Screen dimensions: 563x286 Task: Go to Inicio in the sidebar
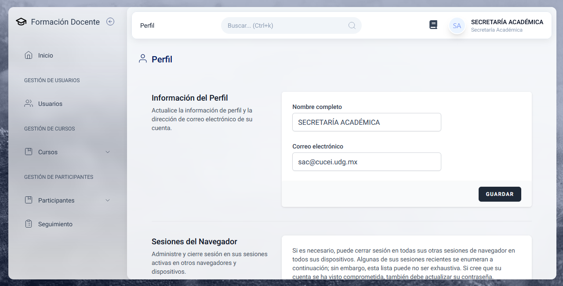pos(46,55)
